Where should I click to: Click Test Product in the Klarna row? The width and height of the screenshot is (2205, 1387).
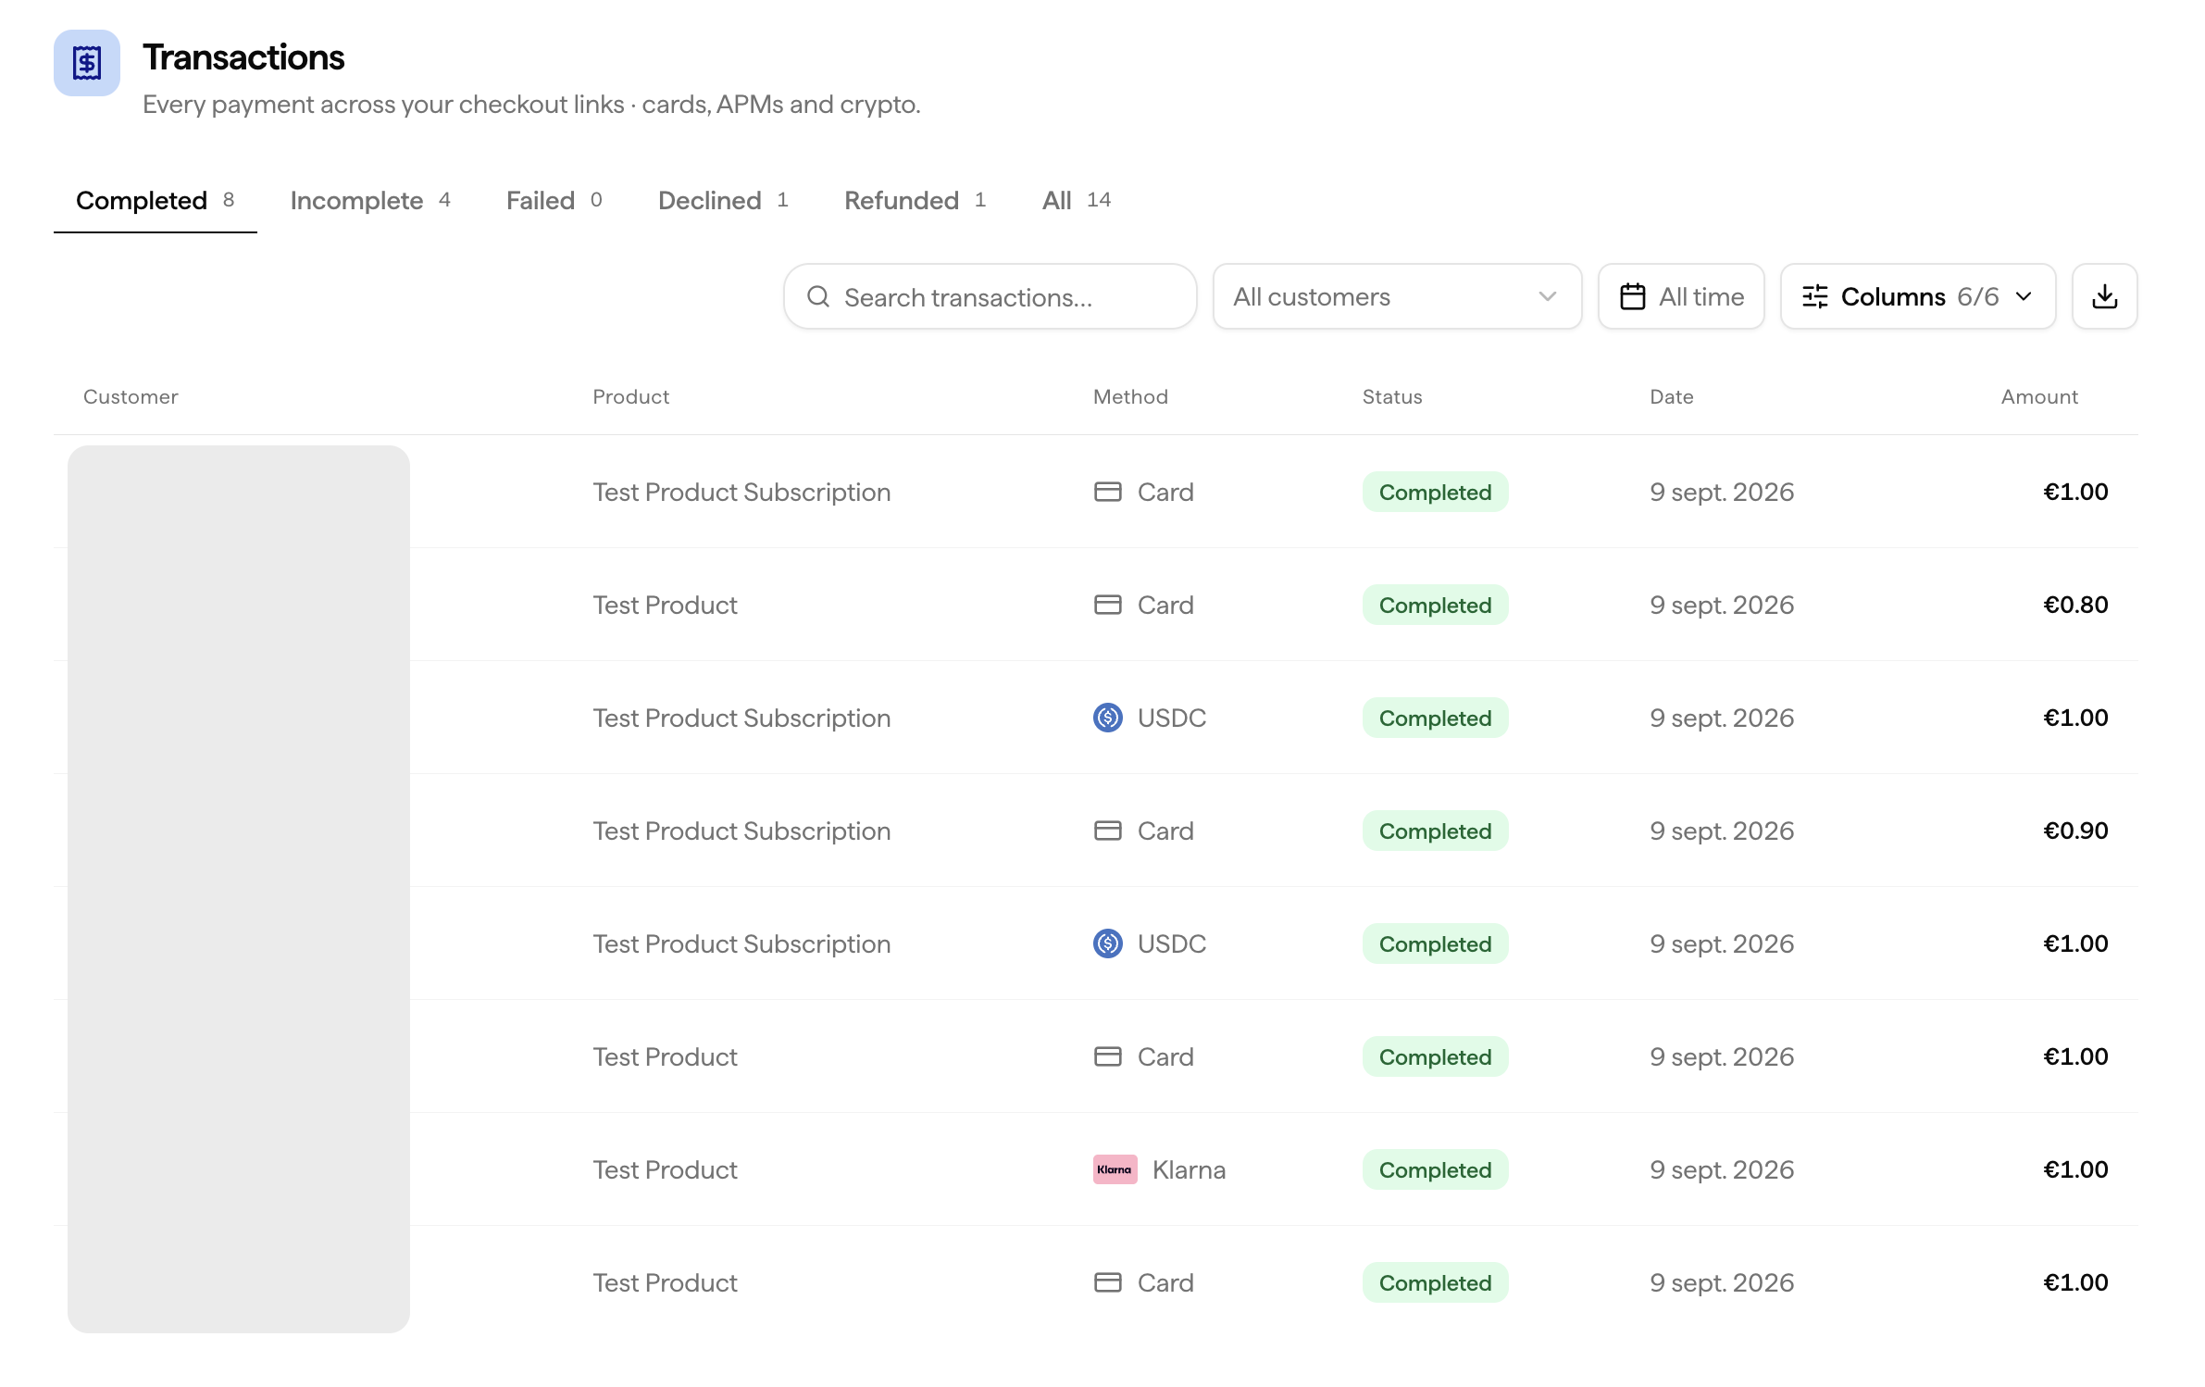[x=665, y=1169]
